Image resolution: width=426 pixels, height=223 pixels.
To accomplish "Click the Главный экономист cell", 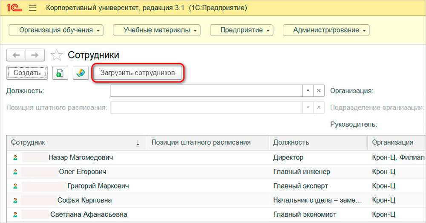I will 318,214.
